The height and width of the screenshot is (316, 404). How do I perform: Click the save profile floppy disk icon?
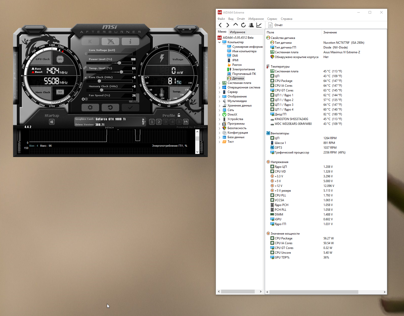[186, 122]
